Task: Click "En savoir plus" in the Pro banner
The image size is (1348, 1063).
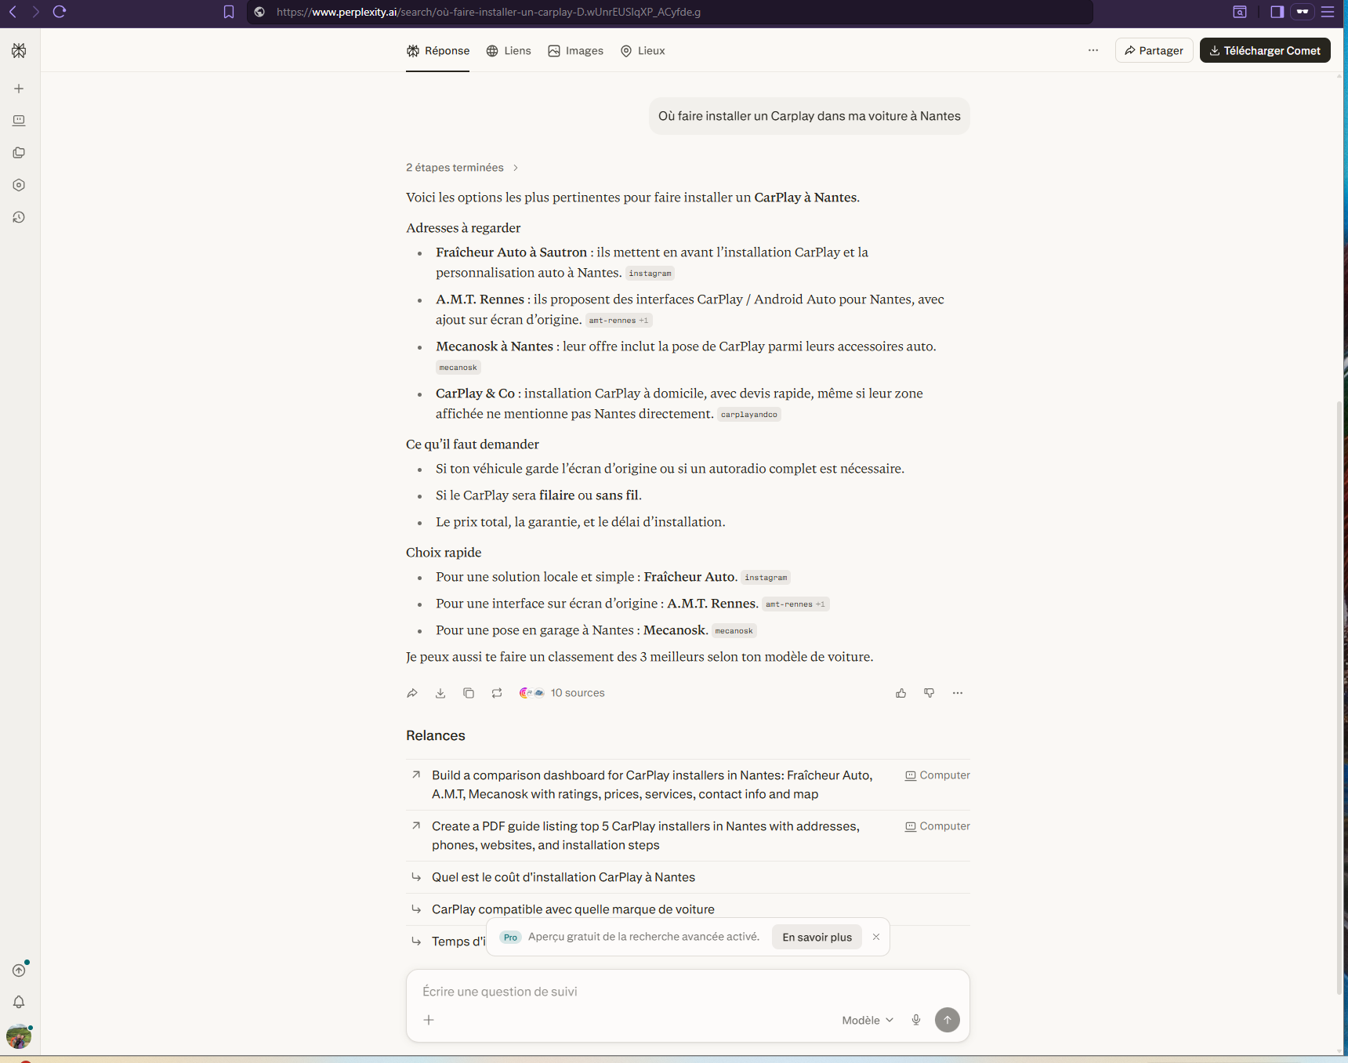Action: pyautogui.click(x=817, y=938)
